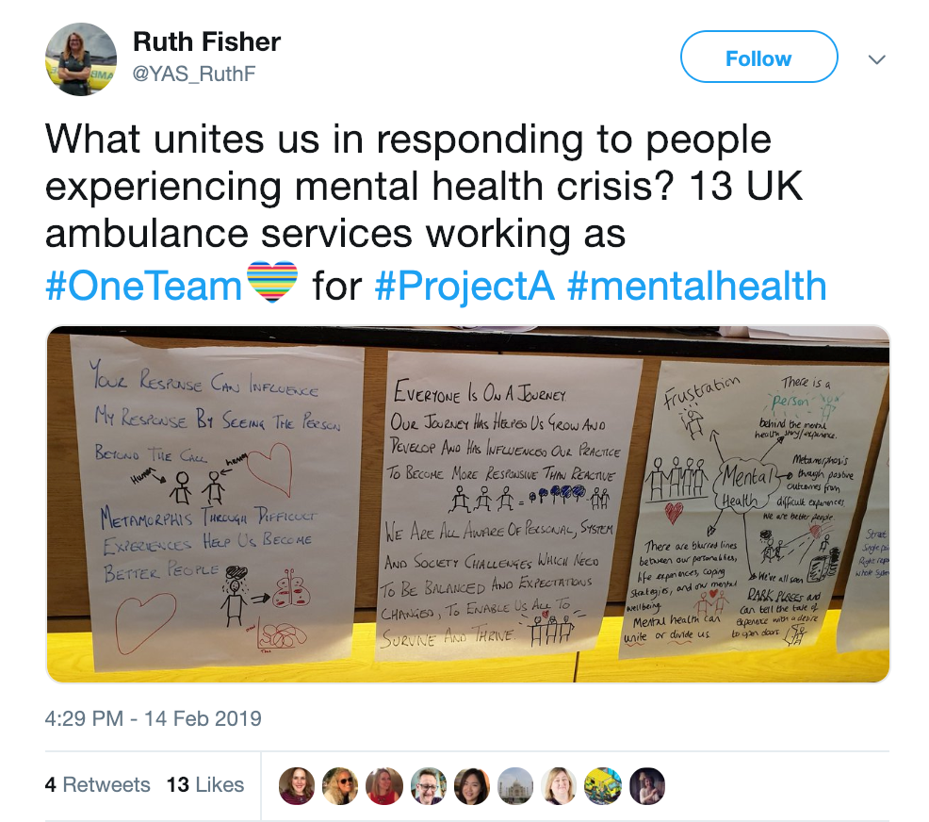Image resolution: width=929 pixels, height=822 pixels.
Task: Expand the tweet options chevron
Action: coord(876,59)
